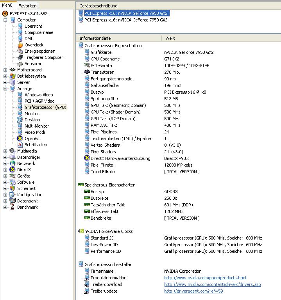Click the OpenGL icon in the tree
281x300 pixels.
(x=20, y=138)
